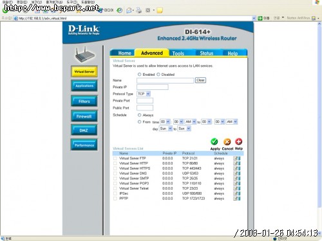Open the end AM/PM dropdown
Screen dimensions: 322x241
232,121
